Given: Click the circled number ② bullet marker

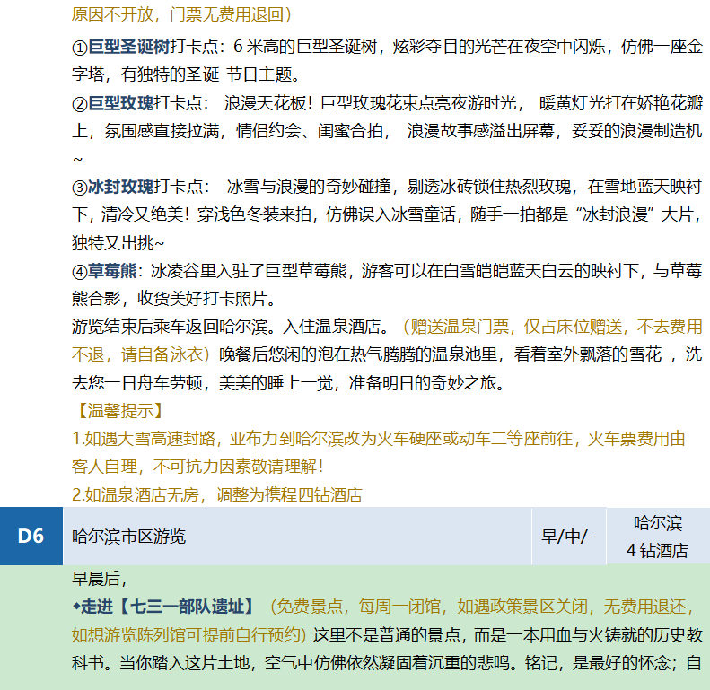Looking at the screenshot, I should coord(80,102).
